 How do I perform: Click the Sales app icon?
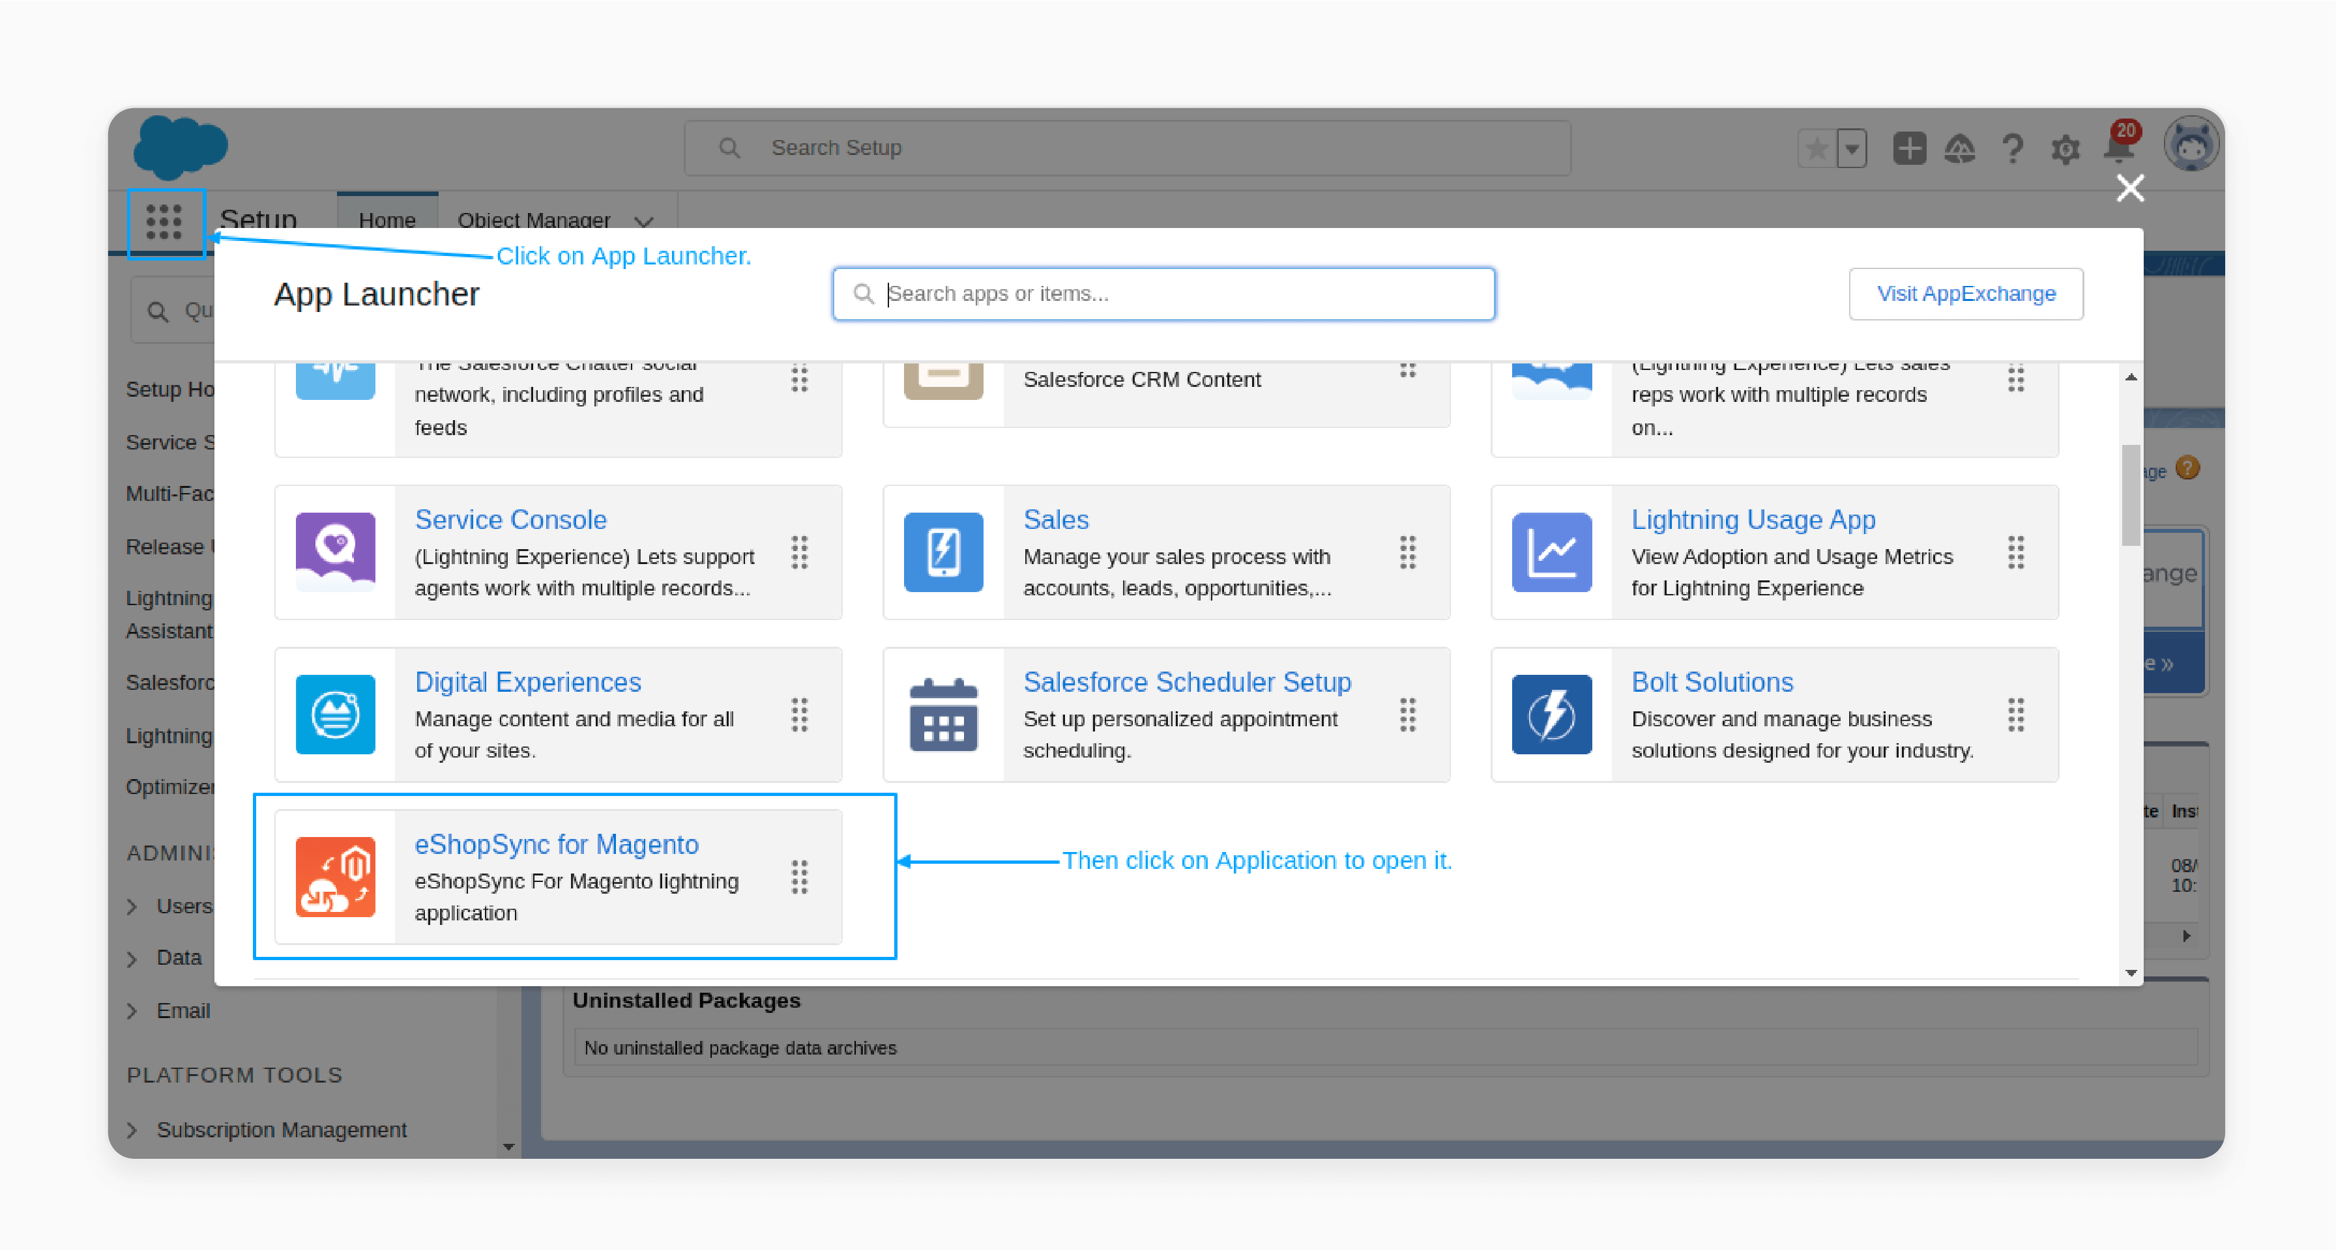coord(942,552)
